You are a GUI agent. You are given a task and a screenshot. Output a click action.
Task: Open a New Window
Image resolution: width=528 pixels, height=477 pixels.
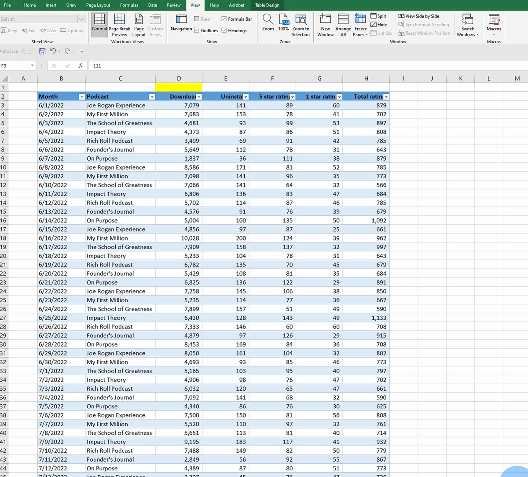(x=325, y=25)
